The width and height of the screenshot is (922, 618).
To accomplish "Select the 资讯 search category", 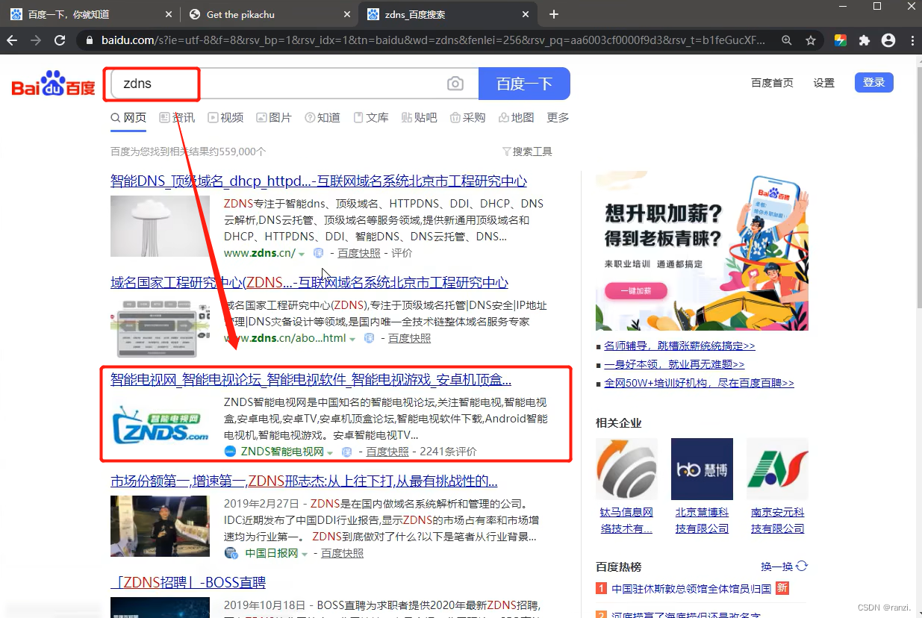I will pos(177,117).
